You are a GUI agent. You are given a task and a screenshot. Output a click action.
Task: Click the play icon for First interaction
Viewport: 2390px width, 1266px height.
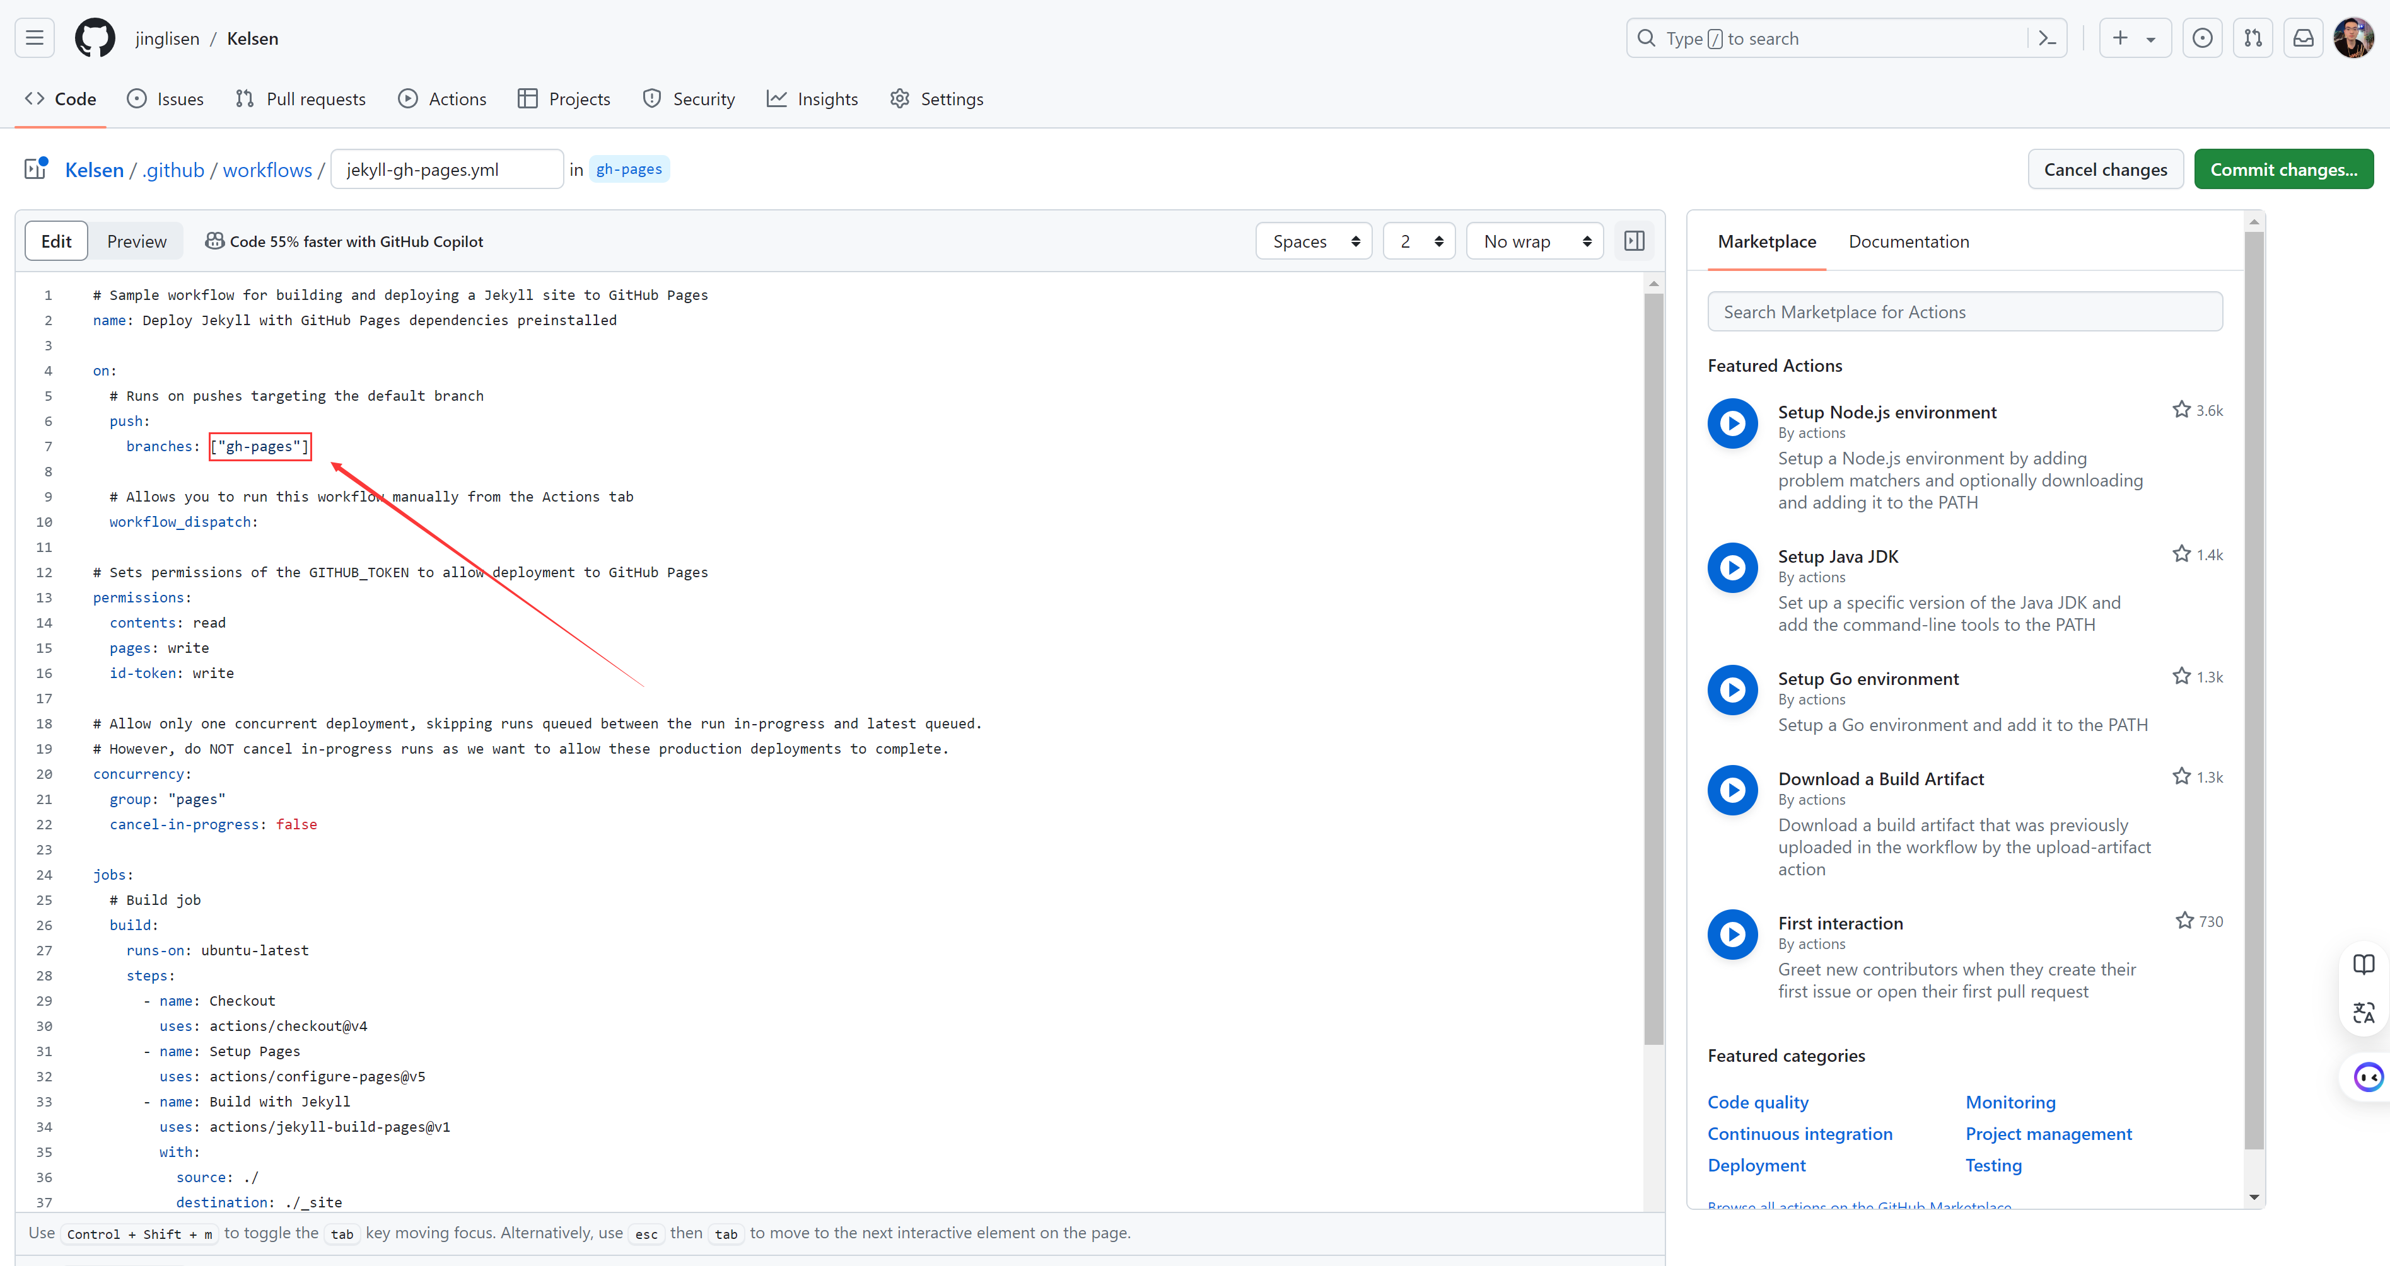click(x=1732, y=935)
